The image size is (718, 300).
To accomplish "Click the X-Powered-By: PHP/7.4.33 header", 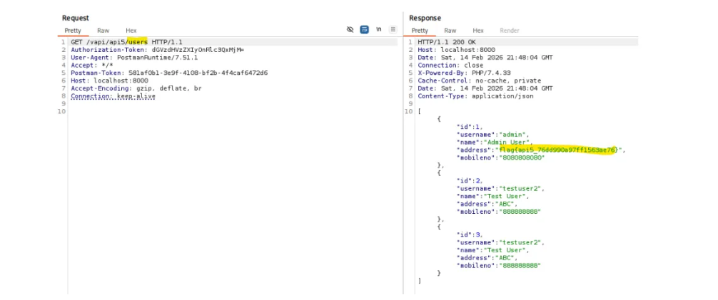I will point(464,73).
